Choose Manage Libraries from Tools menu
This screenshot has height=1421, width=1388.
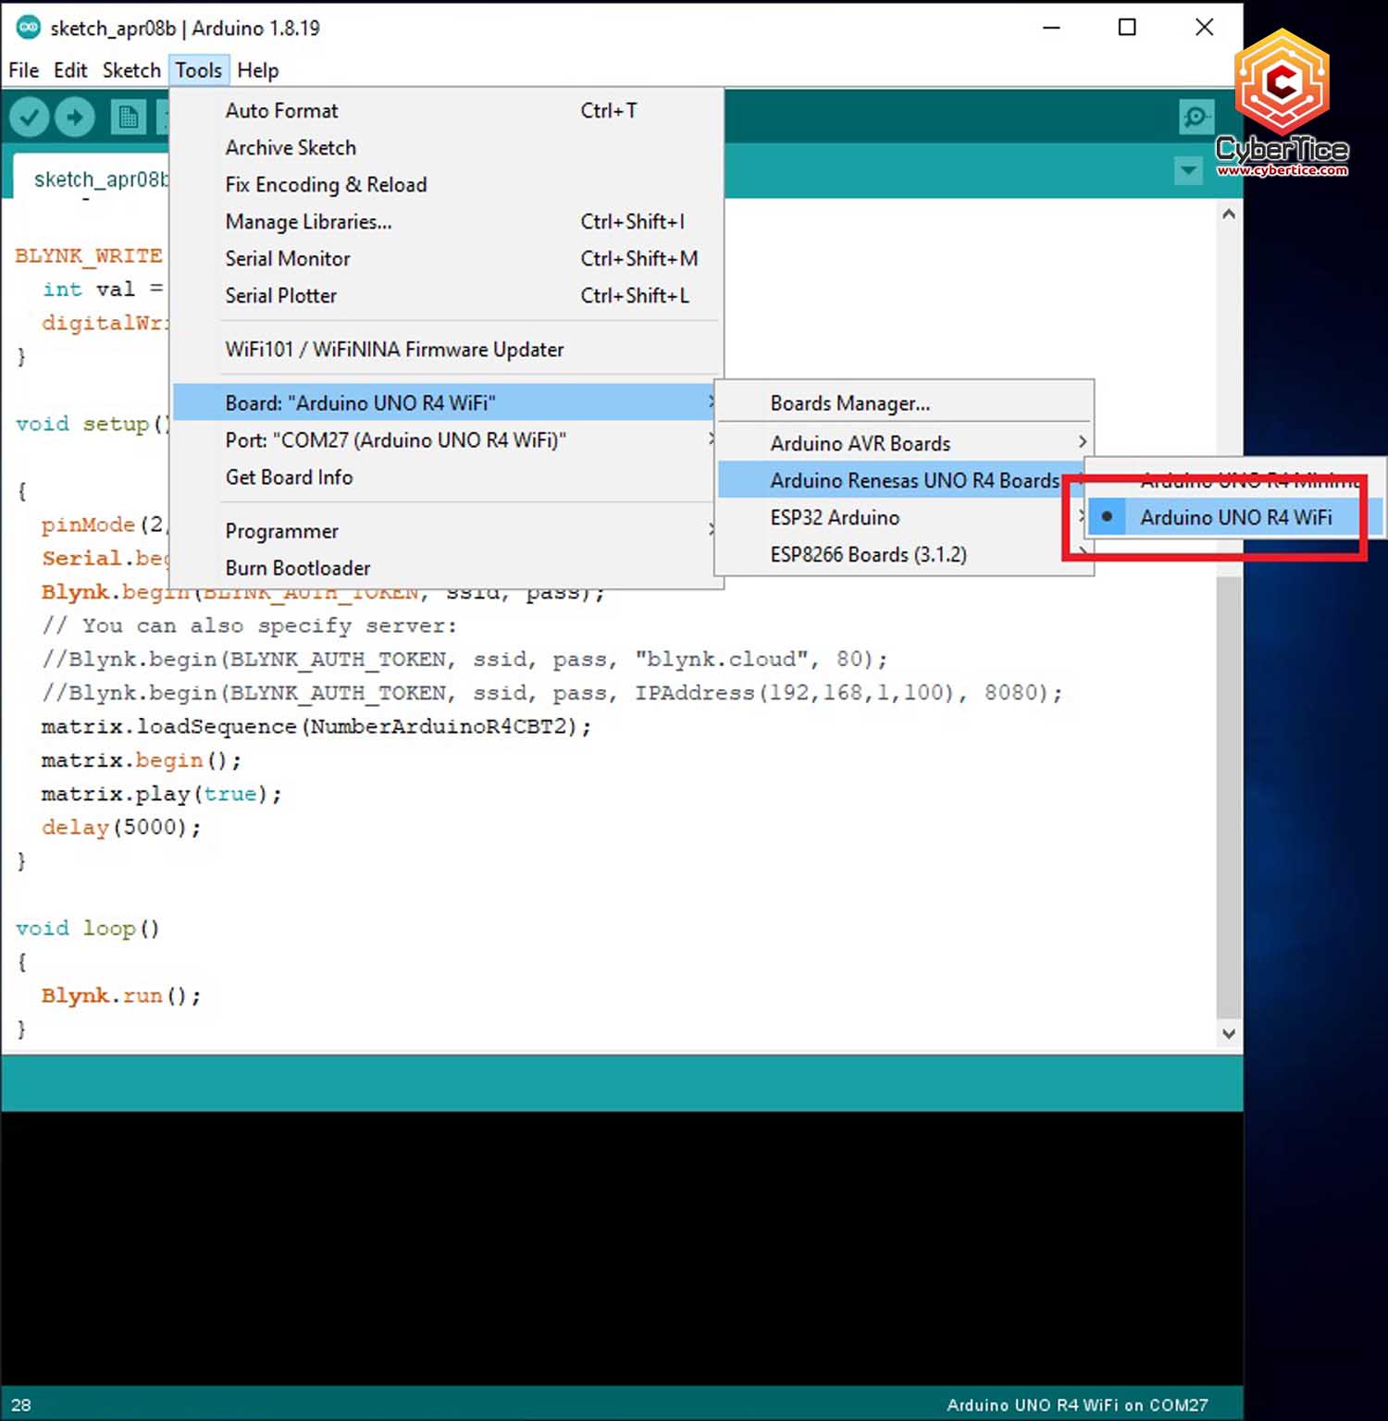308,222
